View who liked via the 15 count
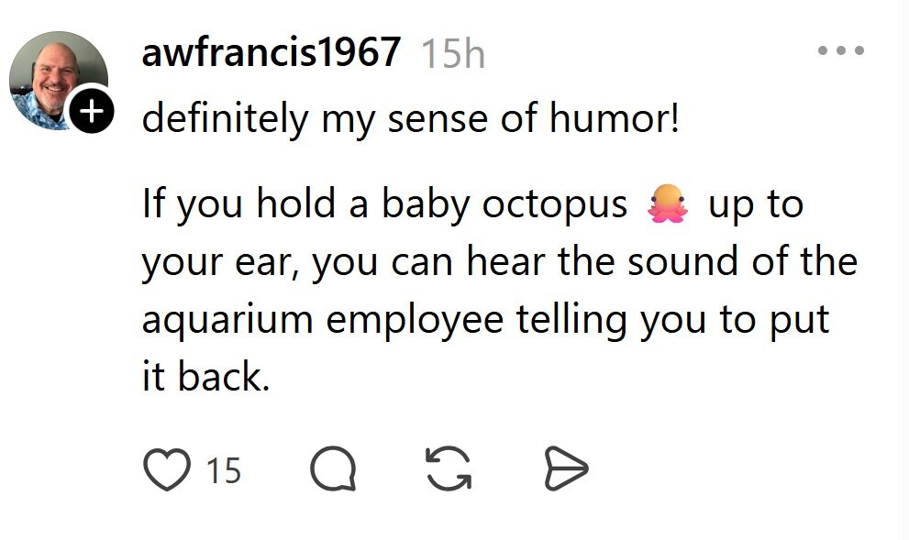Viewport: 909px width, 540px height. click(x=224, y=470)
